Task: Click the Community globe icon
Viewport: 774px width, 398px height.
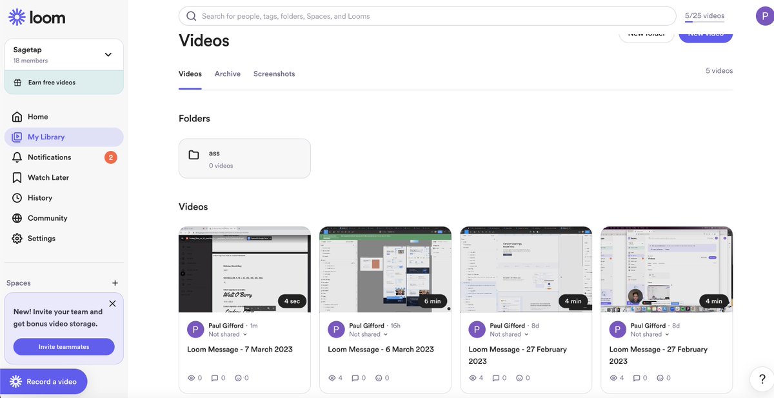Action: [x=17, y=218]
